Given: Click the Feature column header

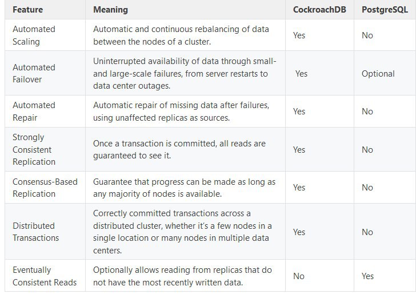Looking at the screenshot, I should [x=27, y=10].
